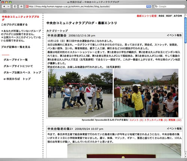Open the 中央台コミュニティクラブブログ sidebar title link
This screenshot has height=161, width=187.
[x=21, y=18]
